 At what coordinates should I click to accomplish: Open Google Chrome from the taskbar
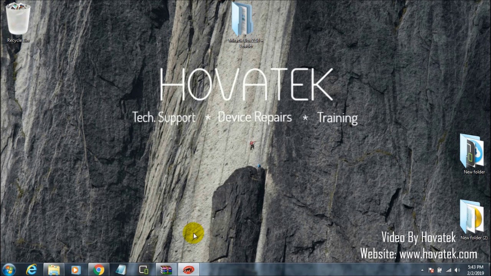click(99, 270)
